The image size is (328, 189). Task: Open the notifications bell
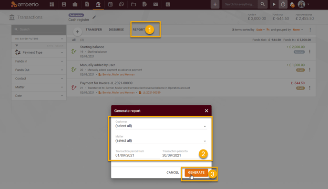coord(292,4)
